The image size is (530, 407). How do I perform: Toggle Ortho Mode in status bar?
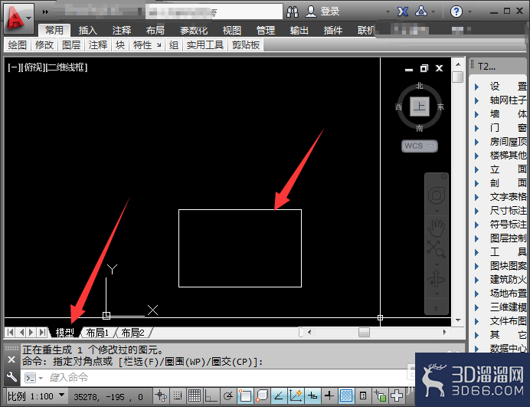[211, 396]
